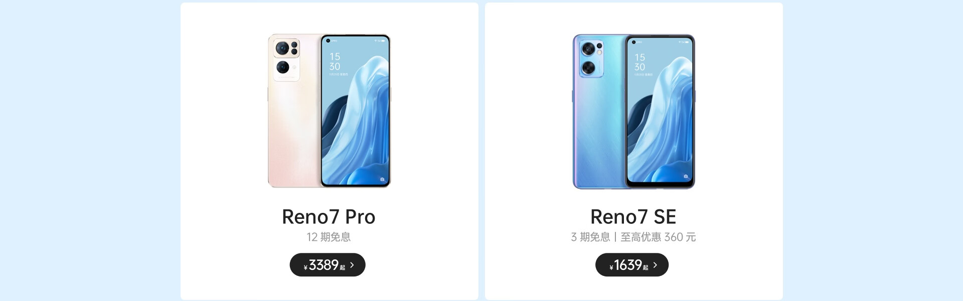Click the '12 期免息' text under Reno7 Pro
This screenshot has height=301, width=963.
[329, 237]
